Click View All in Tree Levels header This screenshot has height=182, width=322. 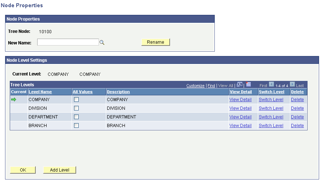click(x=226, y=86)
